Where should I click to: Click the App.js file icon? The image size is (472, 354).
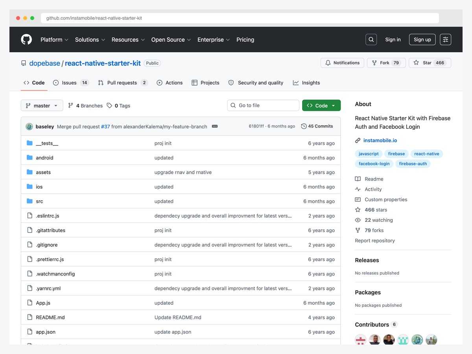click(x=29, y=303)
